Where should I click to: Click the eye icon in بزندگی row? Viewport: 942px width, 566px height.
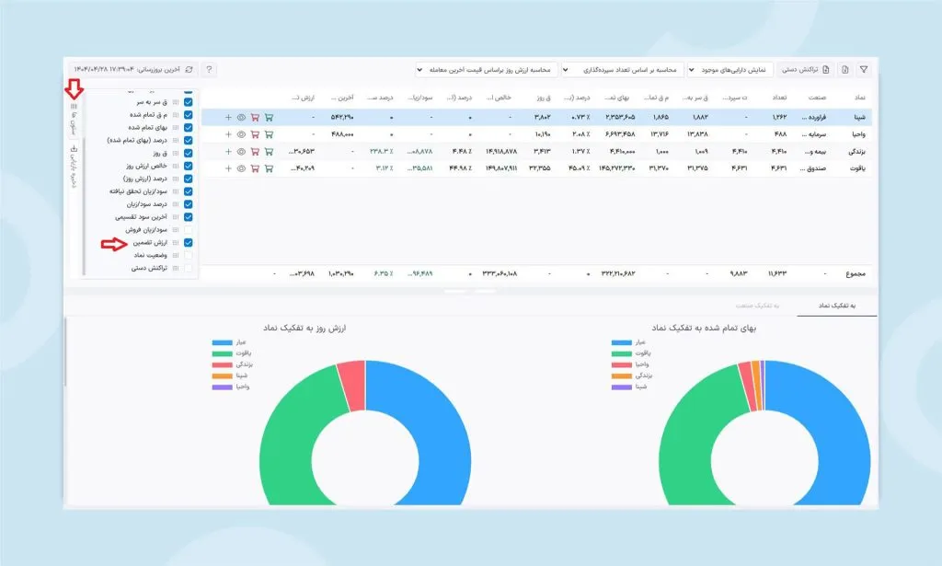click(x=241, y=152)
